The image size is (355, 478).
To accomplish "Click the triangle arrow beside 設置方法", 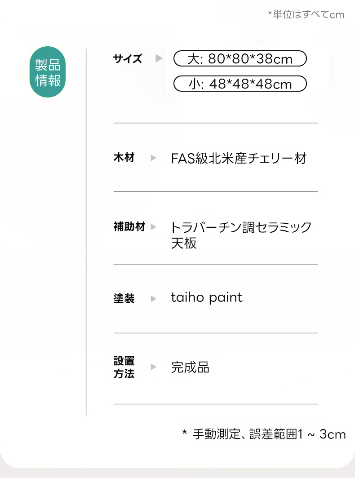I will click(154, 367).
